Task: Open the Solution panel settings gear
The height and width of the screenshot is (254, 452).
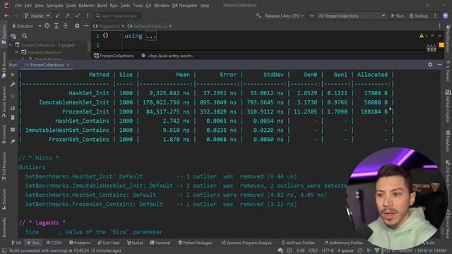Action: 77,26
